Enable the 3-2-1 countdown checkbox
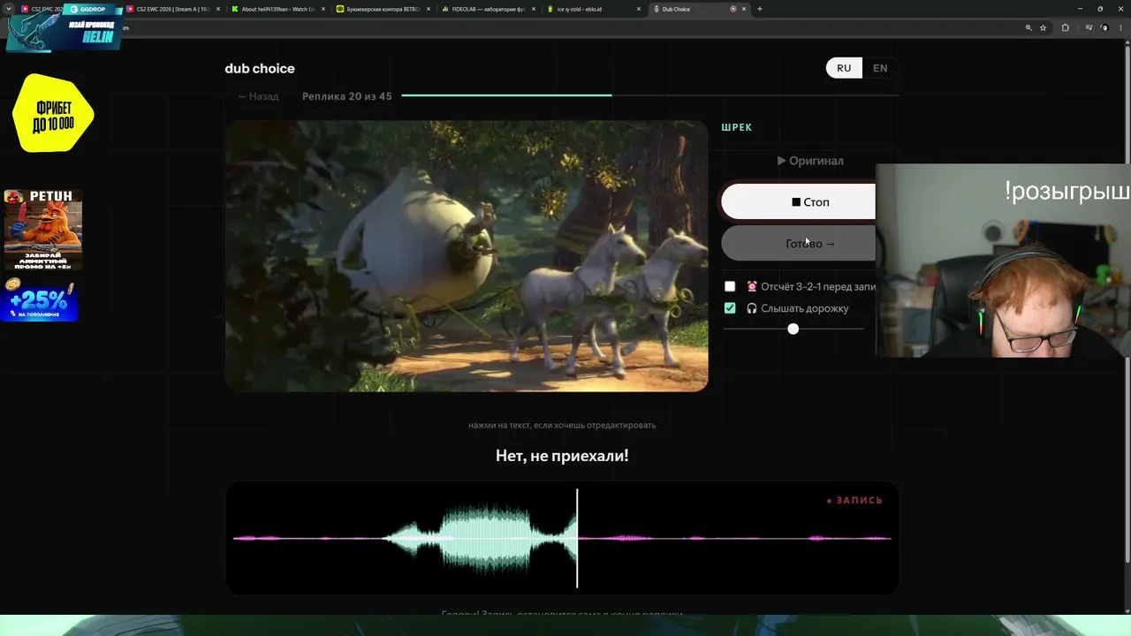1131x636 pixels. [730, 286]
